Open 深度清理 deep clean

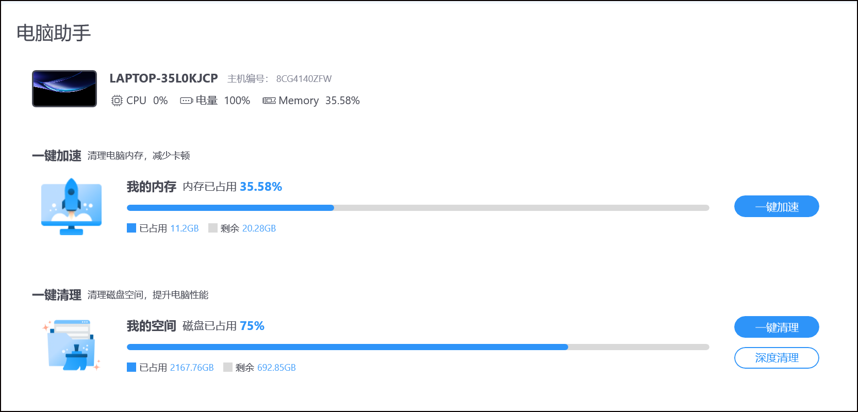point(776,358)
